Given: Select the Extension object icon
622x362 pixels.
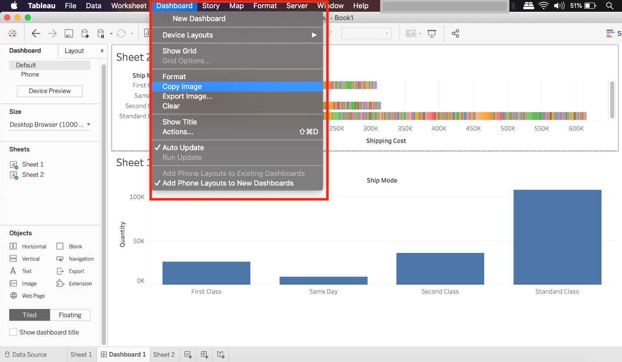Looking at the screenshot, I should pyautogui.click(x=60, y=283).
